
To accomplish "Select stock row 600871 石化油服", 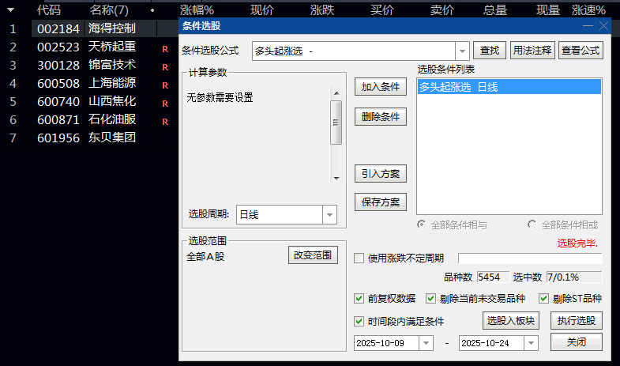I will point(89,119).
